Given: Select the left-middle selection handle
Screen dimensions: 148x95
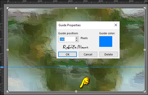Looking at the screenshot, I should (x=8, y=50).
